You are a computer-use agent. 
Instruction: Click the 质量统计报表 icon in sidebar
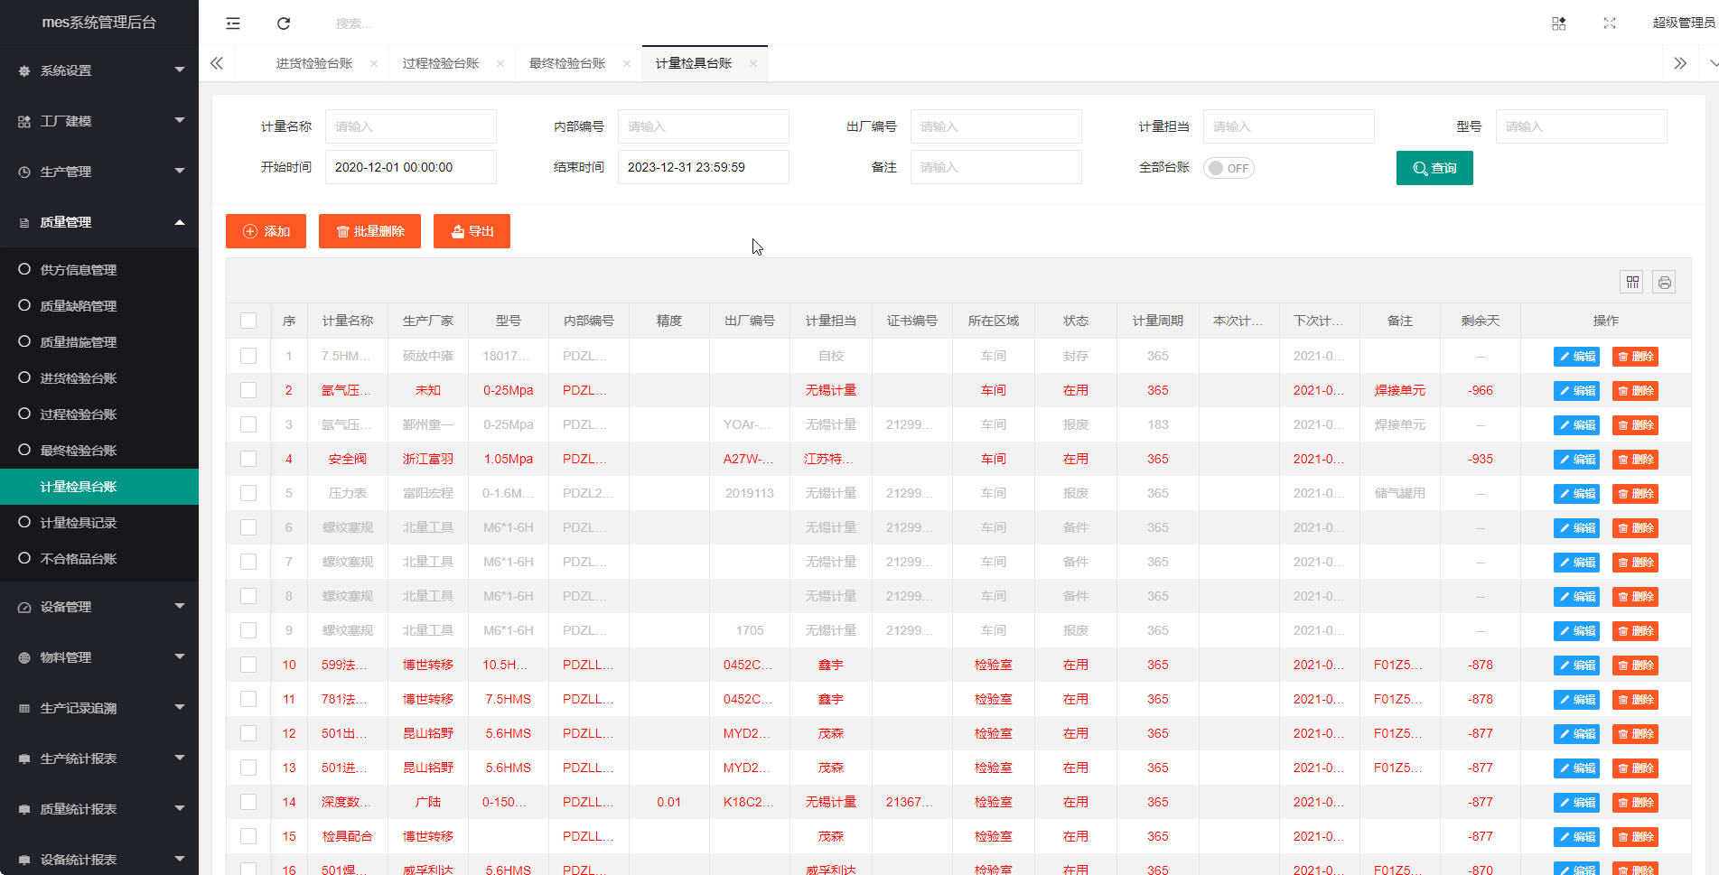pos(24,809)
